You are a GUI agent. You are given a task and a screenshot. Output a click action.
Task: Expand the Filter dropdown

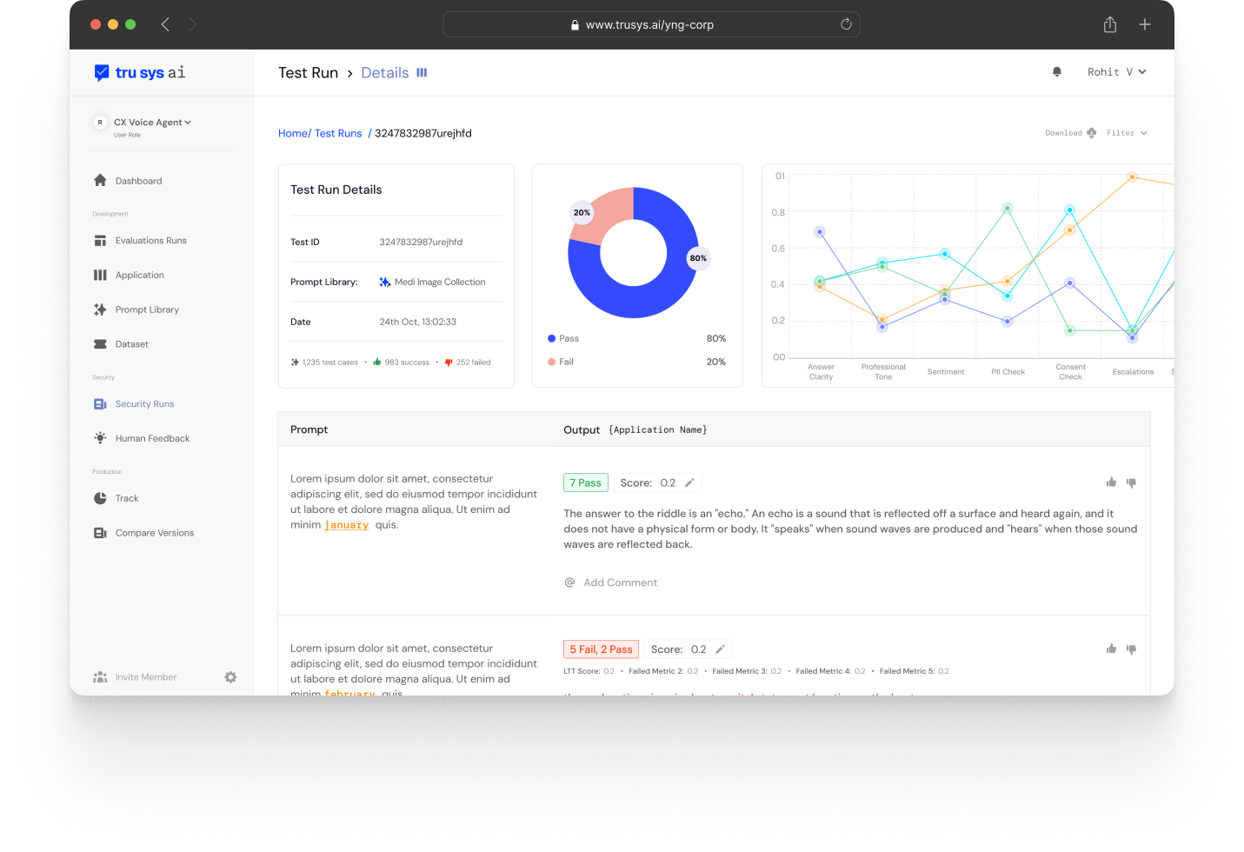coord(1127,133)
